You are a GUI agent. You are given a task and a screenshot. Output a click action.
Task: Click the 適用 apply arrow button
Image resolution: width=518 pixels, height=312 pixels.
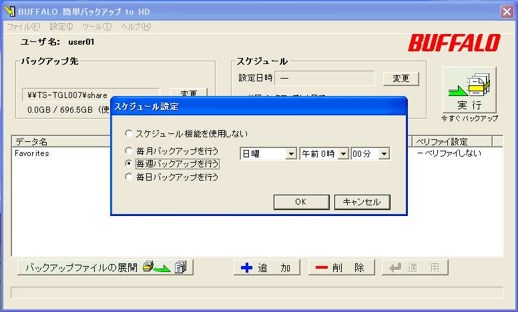(x=415, y=267)
